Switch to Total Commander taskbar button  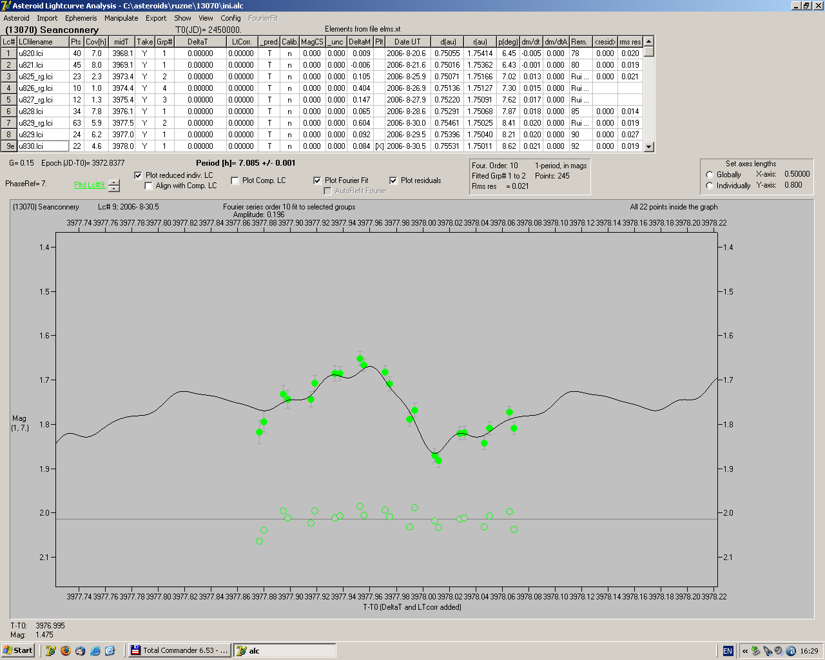tap(180, 650)
